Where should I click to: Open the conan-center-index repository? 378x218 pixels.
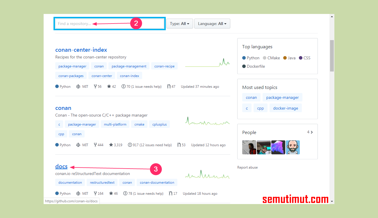coord(81,50)
